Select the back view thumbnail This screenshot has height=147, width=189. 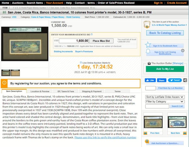coord(15,73)
